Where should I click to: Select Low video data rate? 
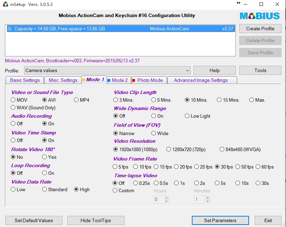pos(18,189)
